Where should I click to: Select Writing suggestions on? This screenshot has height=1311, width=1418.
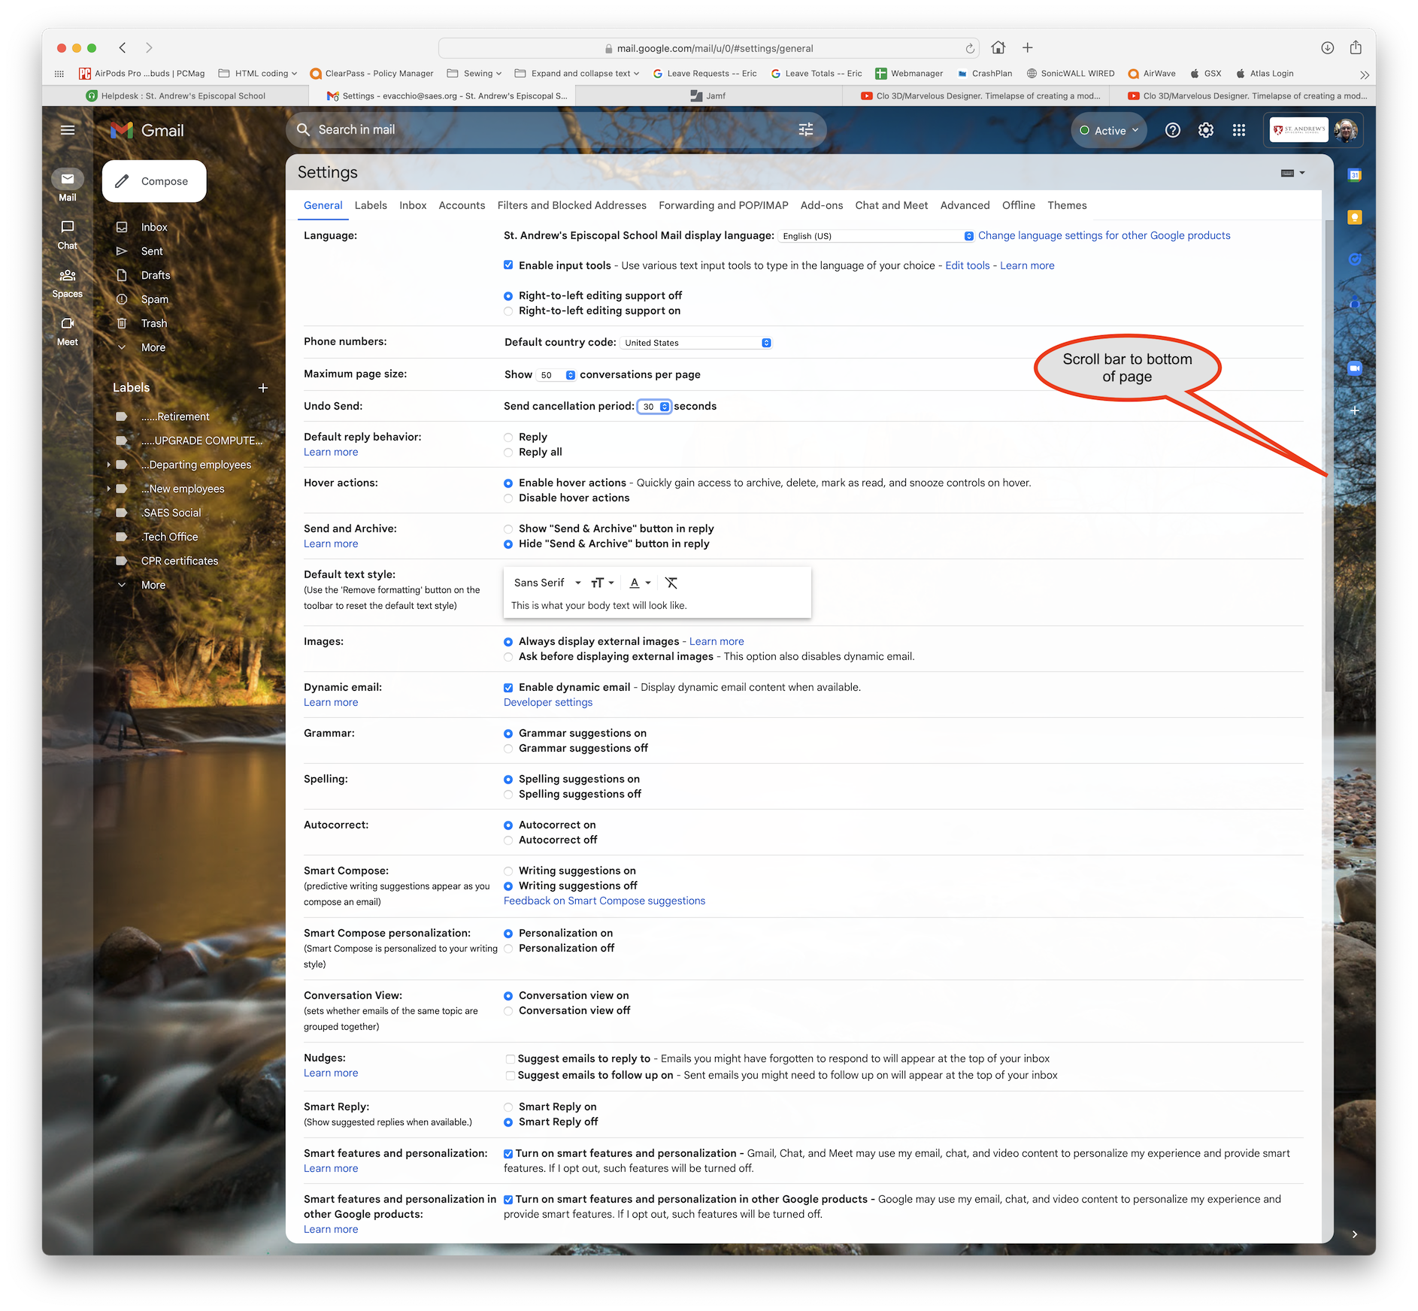pyautogui.click(x=508, y=871)
